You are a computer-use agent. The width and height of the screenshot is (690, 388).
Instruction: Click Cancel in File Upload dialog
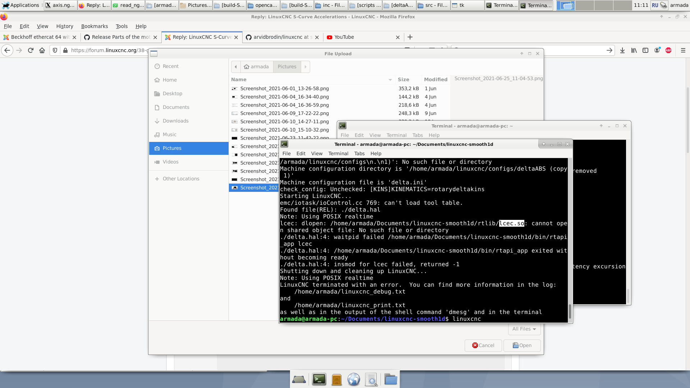click(x=483, y=346)
